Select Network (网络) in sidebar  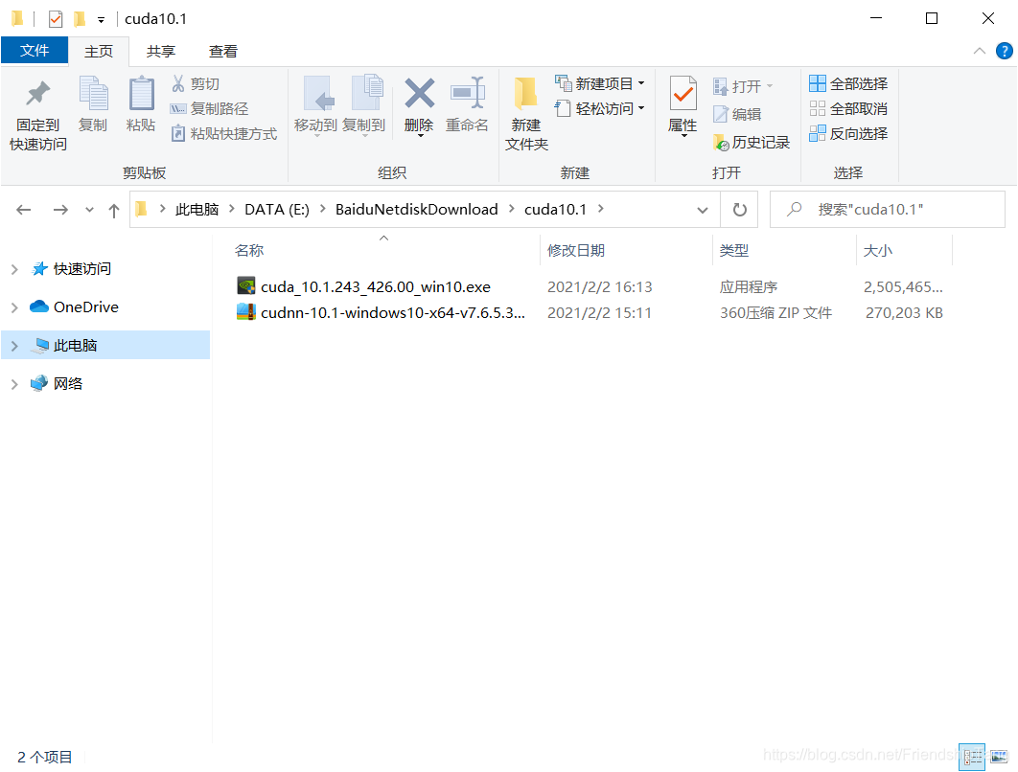click(58, 383)
